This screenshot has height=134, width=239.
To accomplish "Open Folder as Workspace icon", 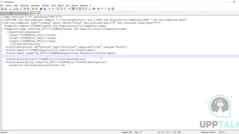I will pyautogui.click(x=90, y=9).
